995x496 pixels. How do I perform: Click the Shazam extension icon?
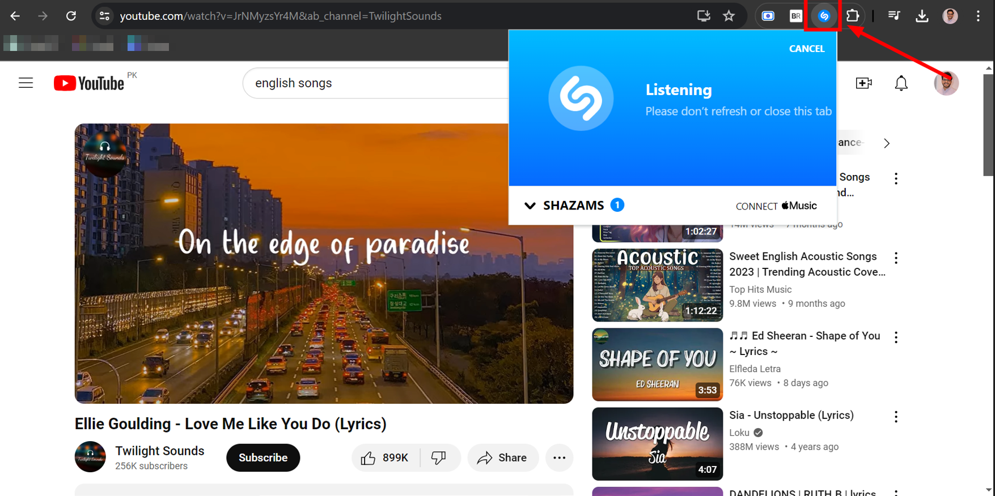tap(824, 16)
